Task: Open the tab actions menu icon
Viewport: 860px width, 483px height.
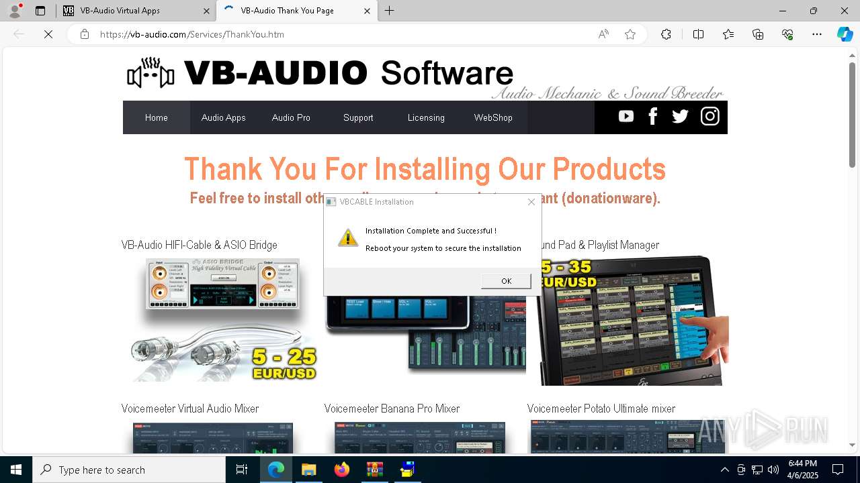Action: 40,11
